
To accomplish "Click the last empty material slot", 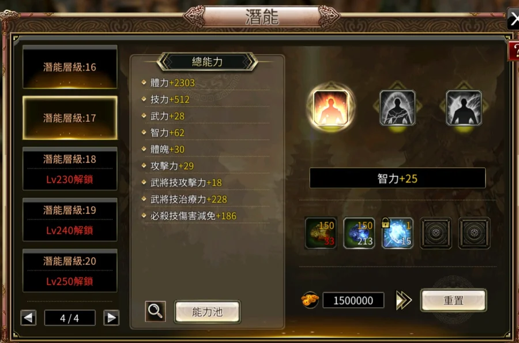I will (474, 233).
